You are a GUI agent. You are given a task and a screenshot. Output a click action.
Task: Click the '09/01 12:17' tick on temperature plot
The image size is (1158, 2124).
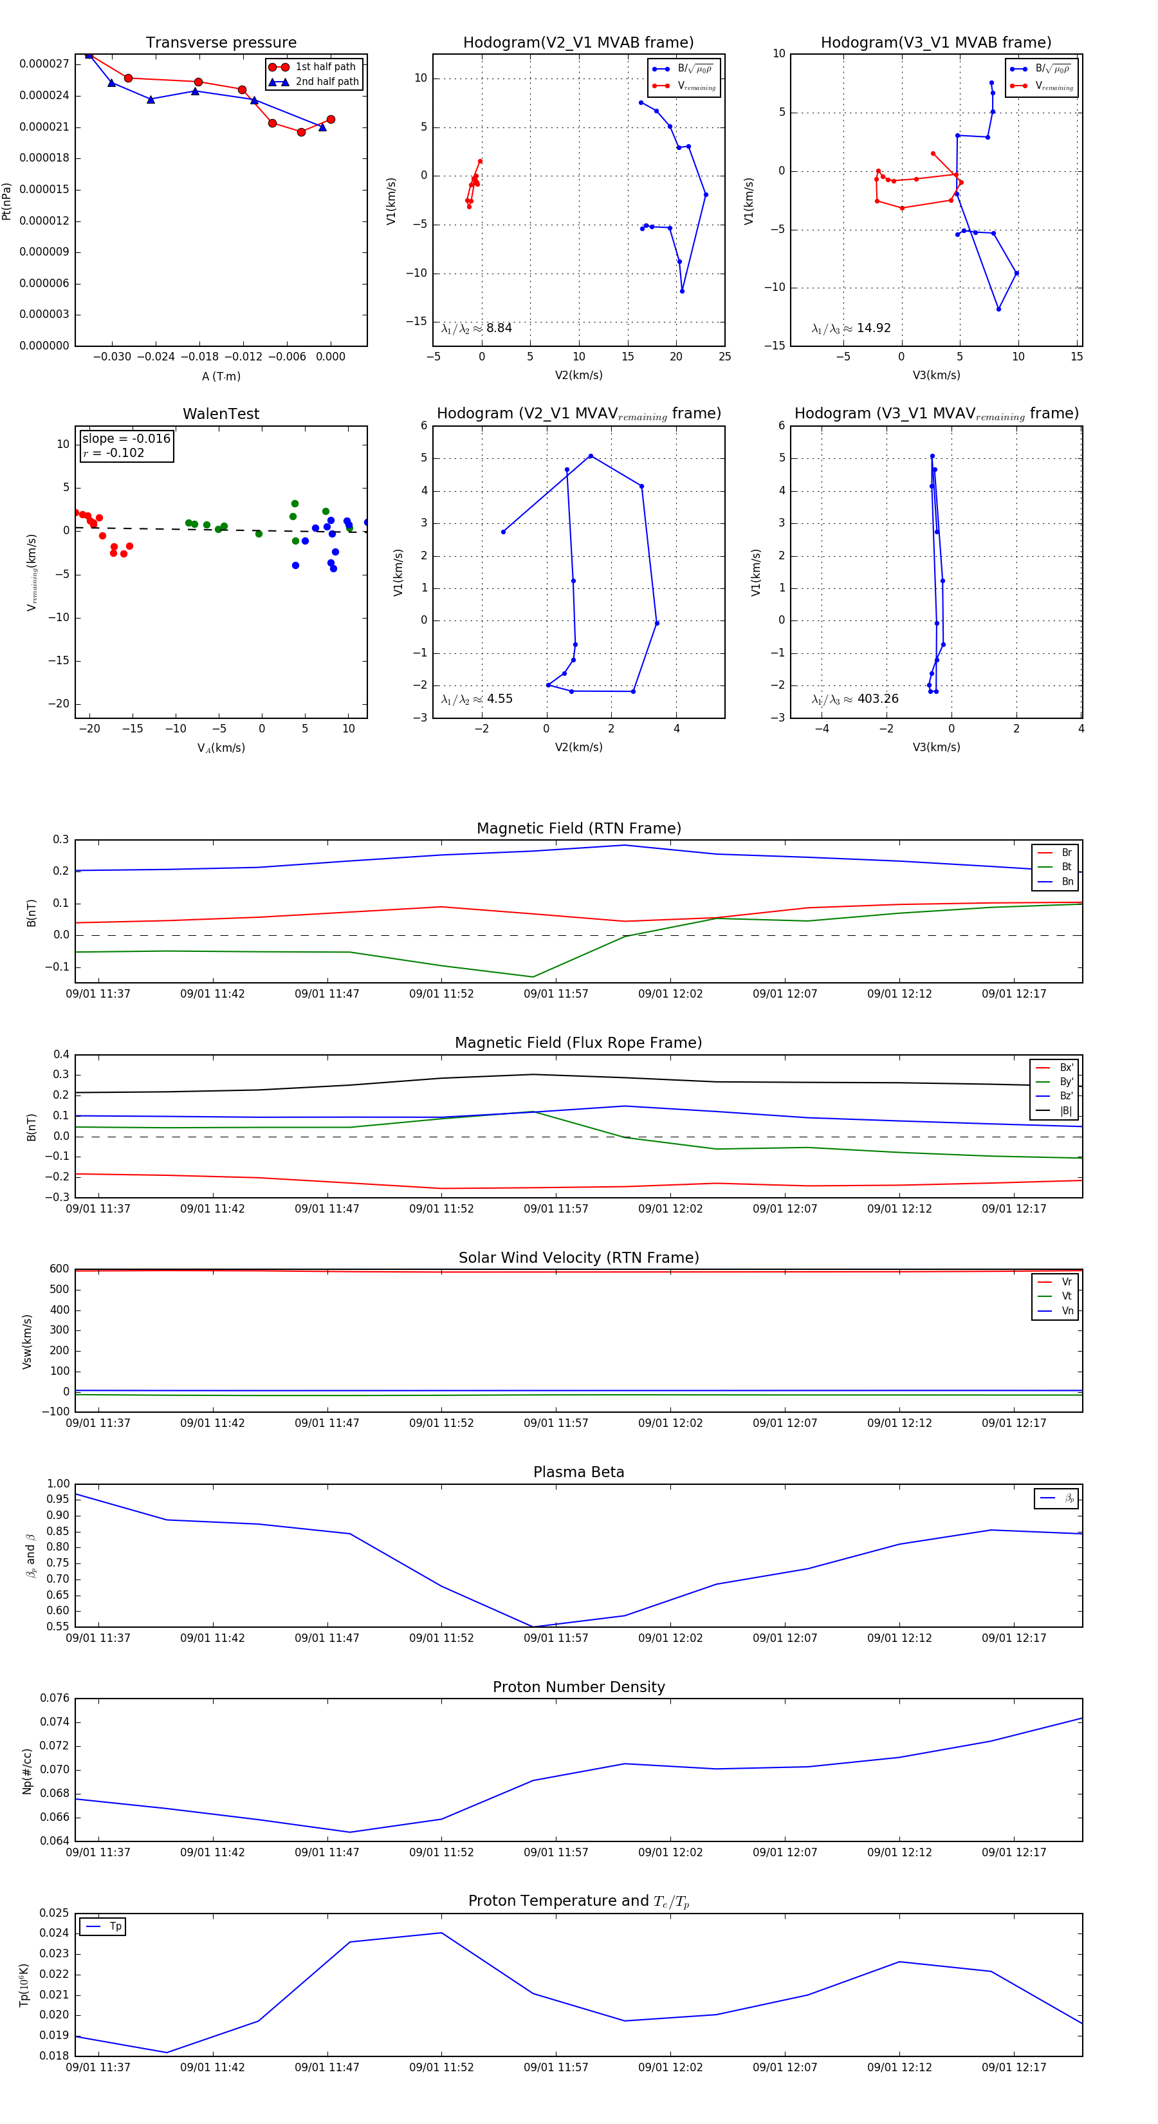(1014, 2067)
